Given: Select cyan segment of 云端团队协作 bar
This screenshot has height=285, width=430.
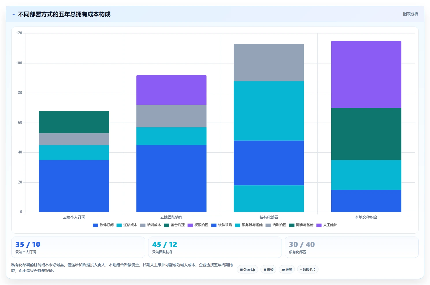Looking at the screenshot, I should tap(171, 136).
